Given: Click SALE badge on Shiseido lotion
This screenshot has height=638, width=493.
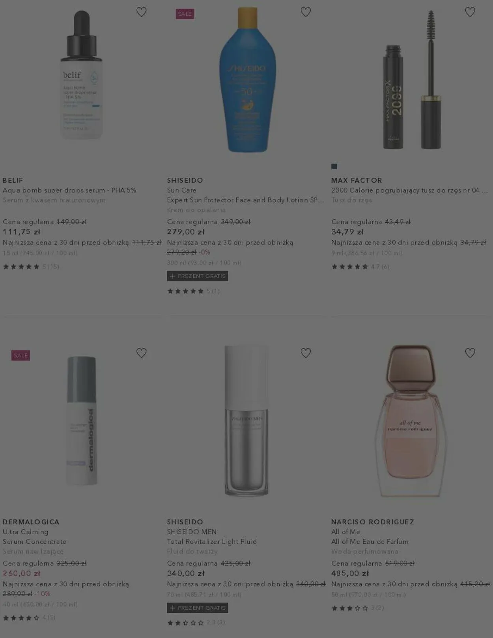Looking at the screenshot, I should click(x=185, y=14).
